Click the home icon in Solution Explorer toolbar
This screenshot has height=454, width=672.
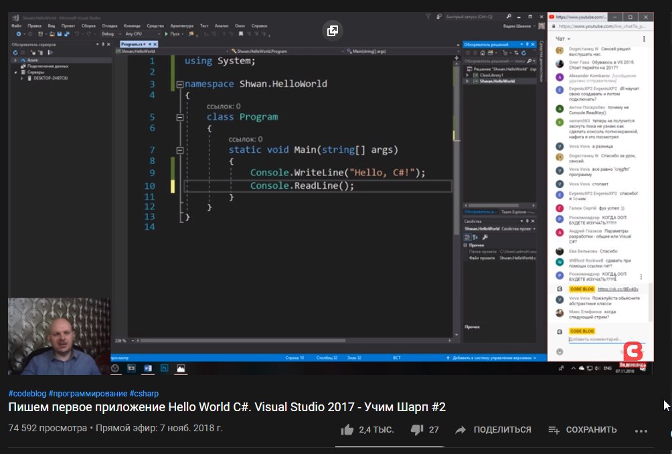pos(483,53)
